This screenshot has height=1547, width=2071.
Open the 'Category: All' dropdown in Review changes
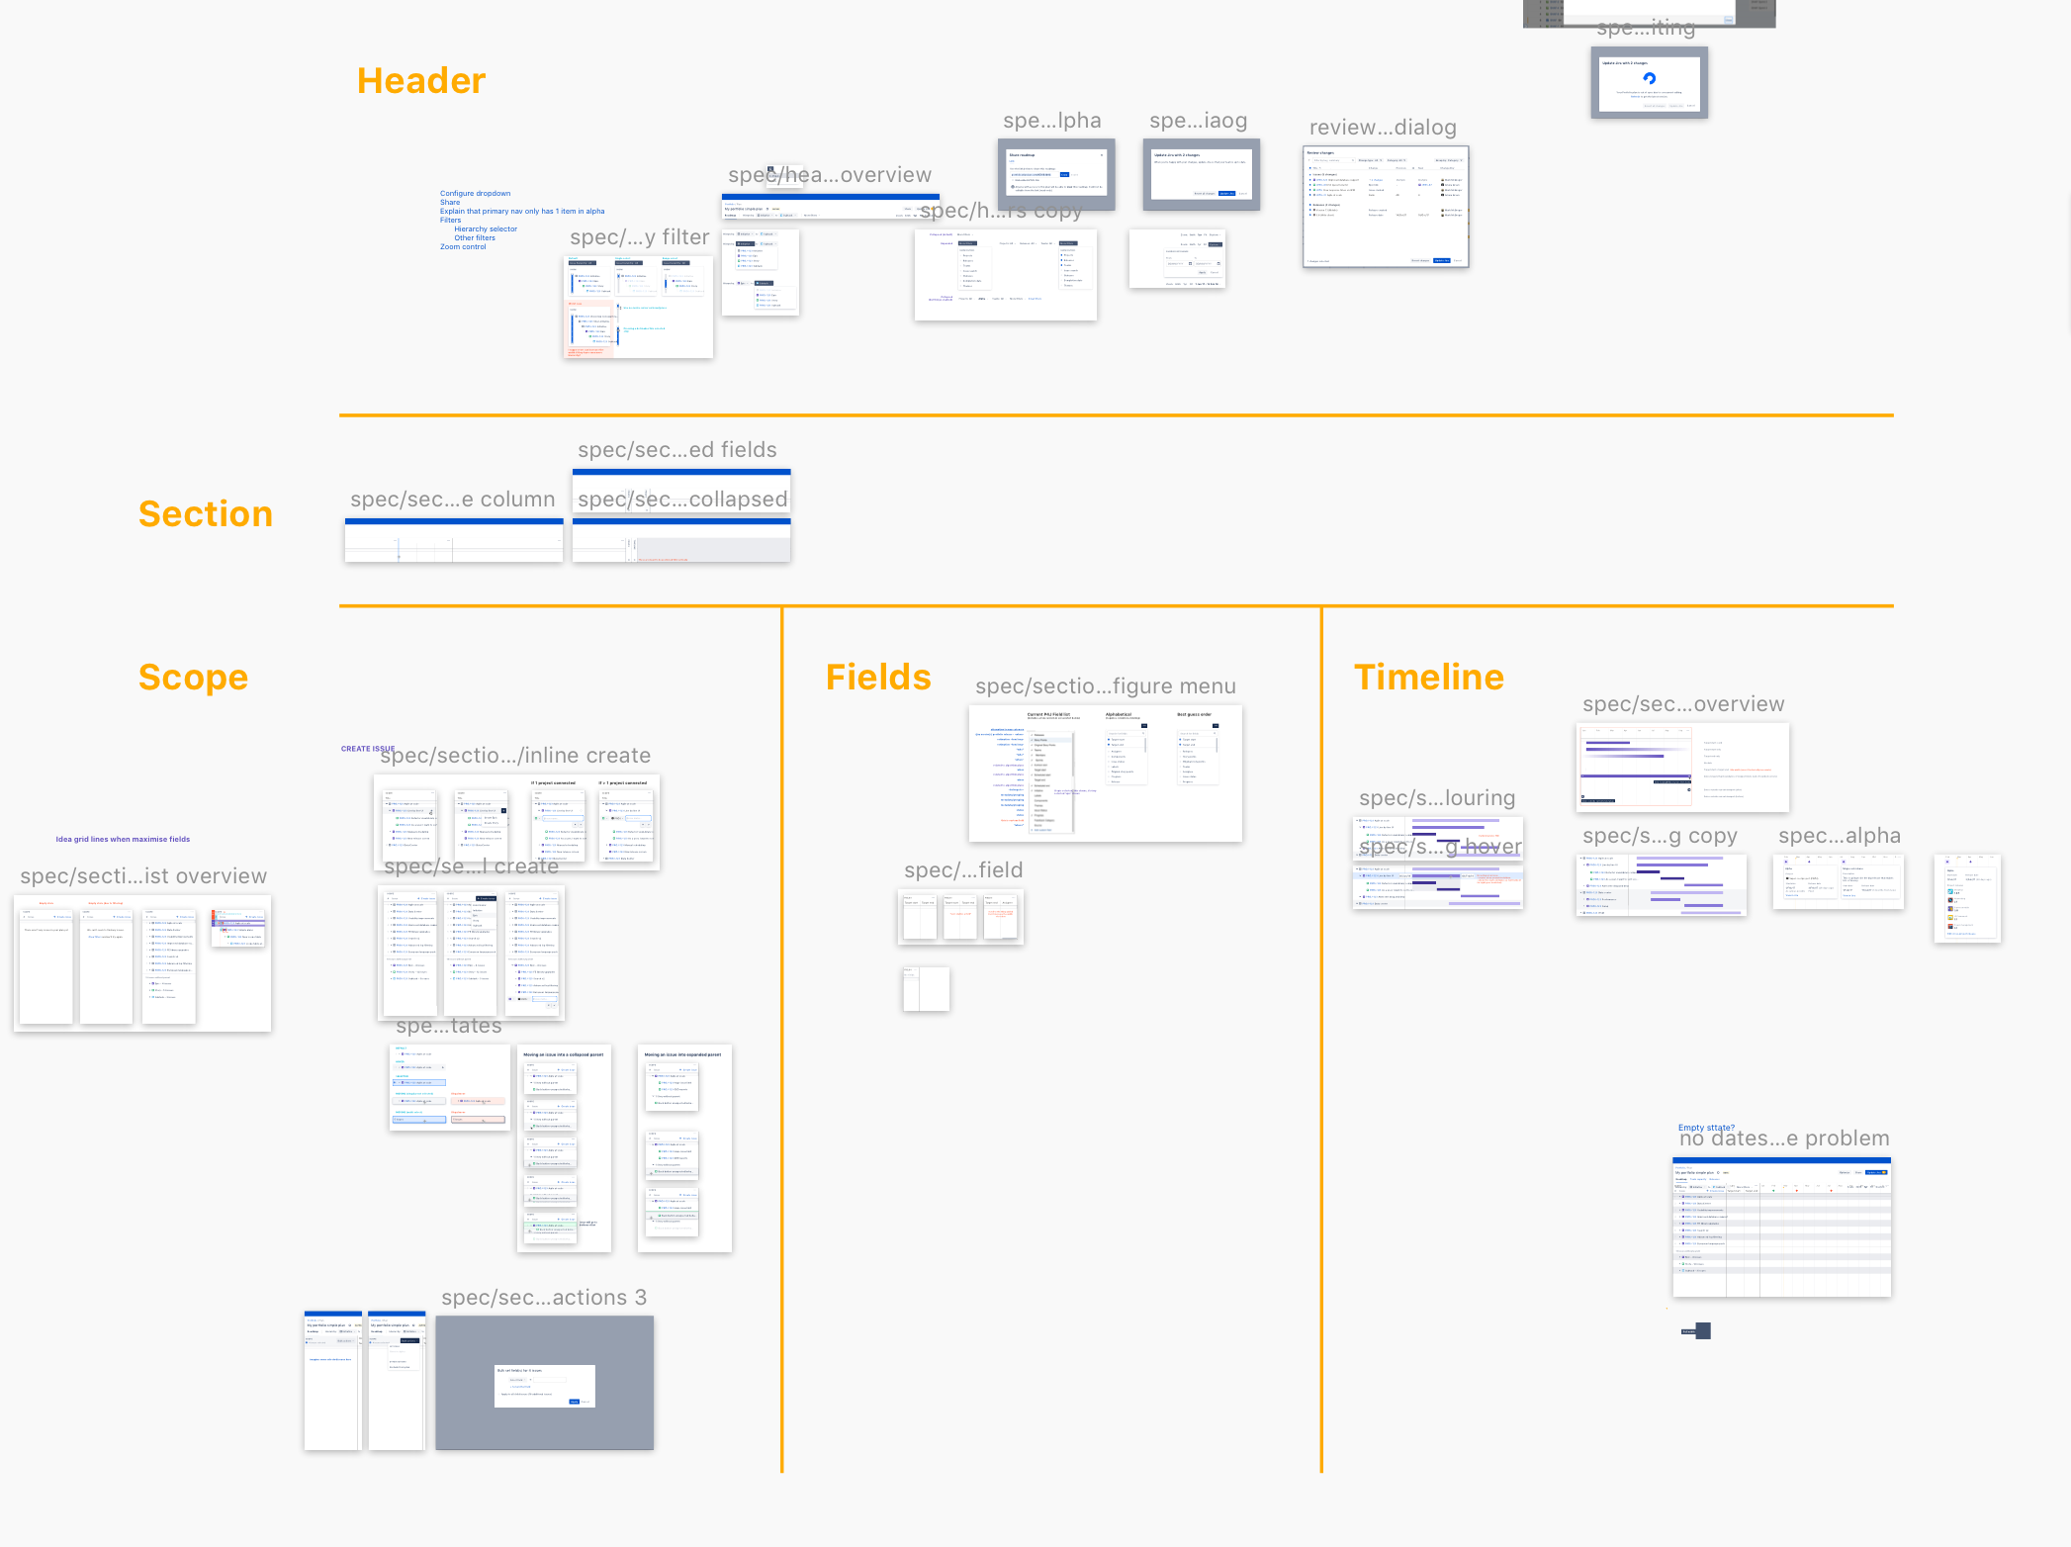tap(1397, 160)
